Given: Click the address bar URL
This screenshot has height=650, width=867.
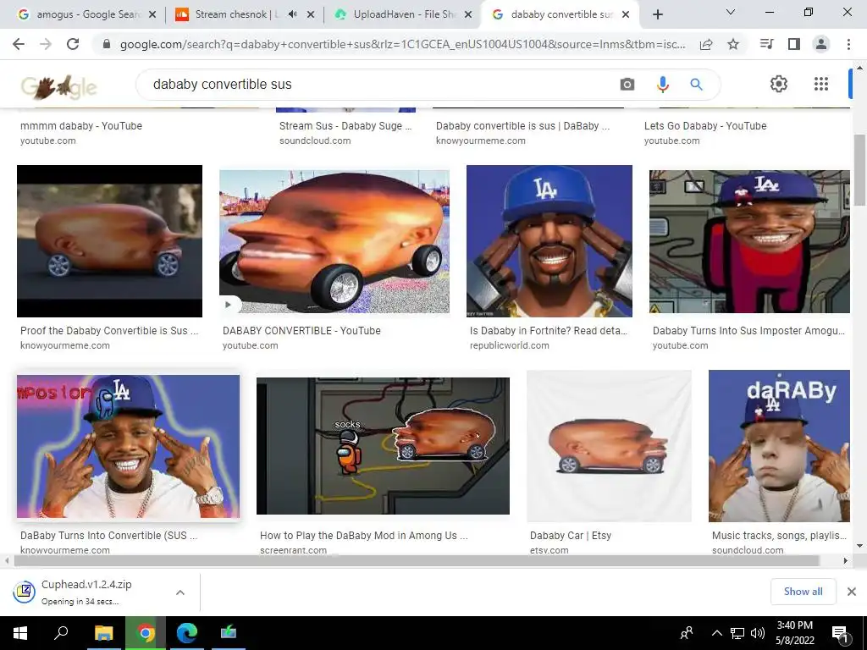Looking at the screenshot, I should click(x=402, y=44).
